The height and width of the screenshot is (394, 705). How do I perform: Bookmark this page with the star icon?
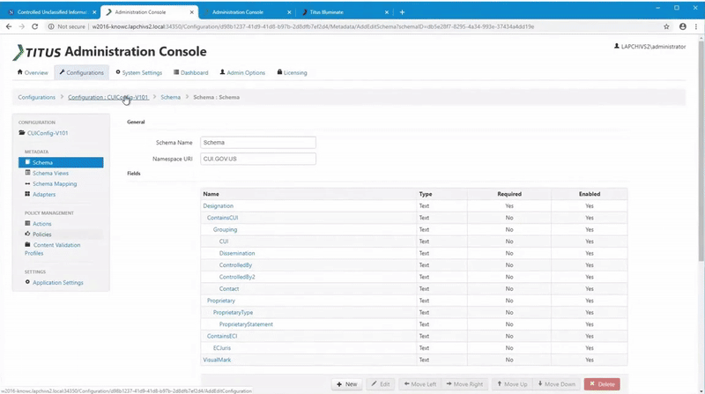point(666,26)
